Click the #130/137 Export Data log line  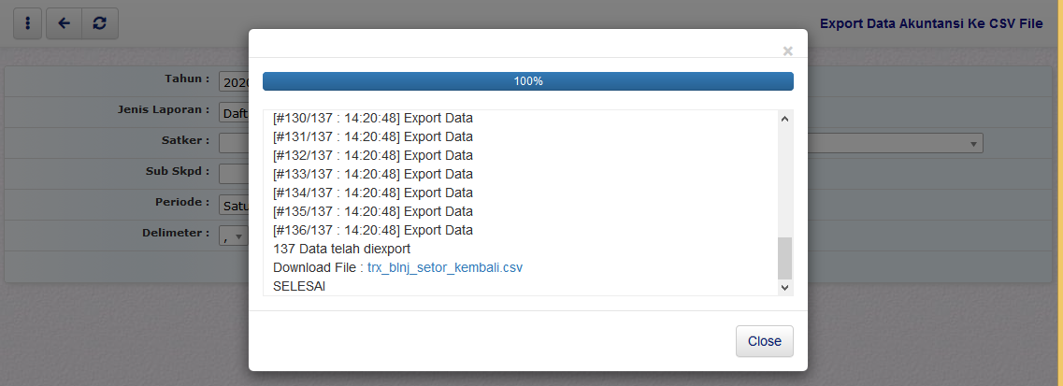[x=373, y=119]
